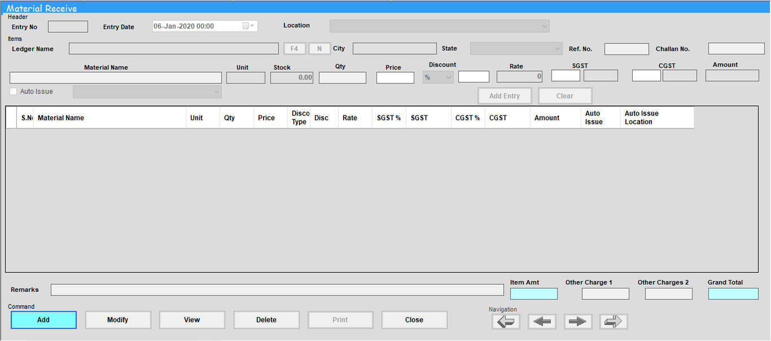This screenshot has height=341, width=771.
Task: Jump to the last record in Navigation
Action: pos(614,322)
